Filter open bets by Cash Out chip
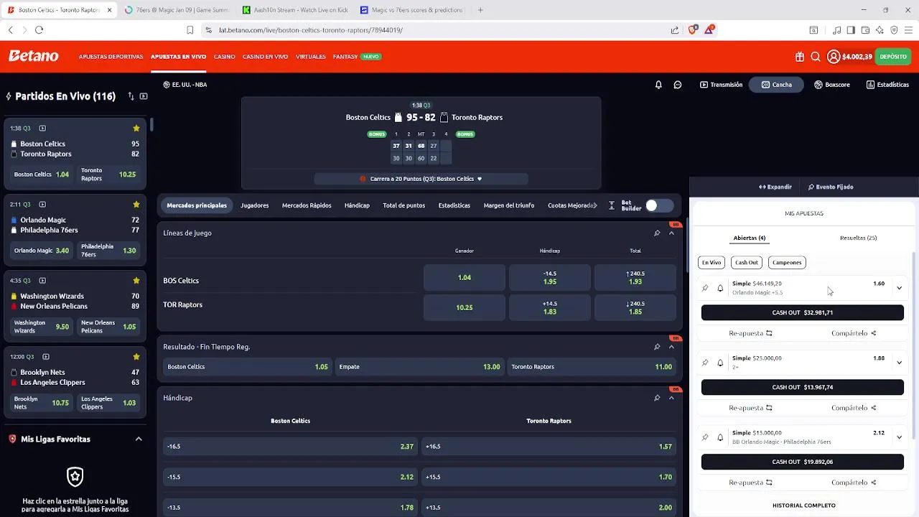919x517 pixels. [747, 262]
